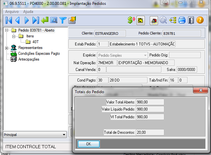Go to the next record

pyautogui.click(x=27, y=20)
